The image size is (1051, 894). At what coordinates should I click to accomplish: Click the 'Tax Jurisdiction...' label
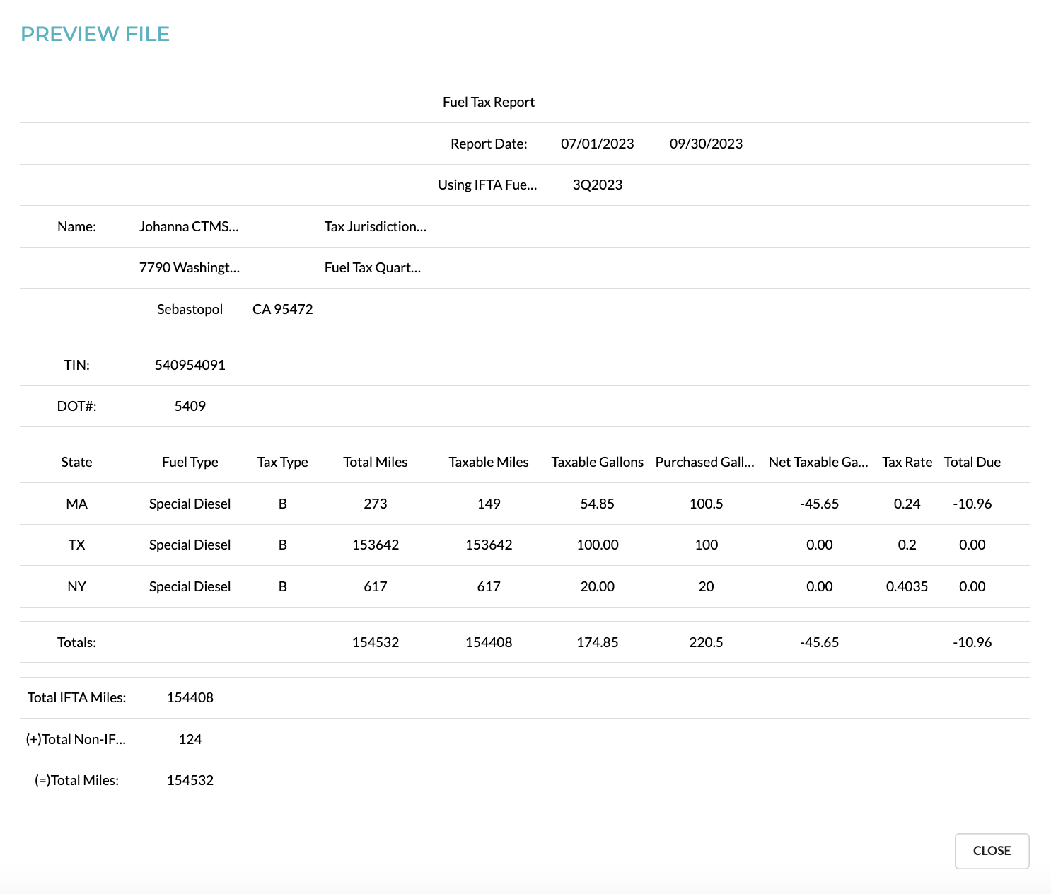[376, 226]
